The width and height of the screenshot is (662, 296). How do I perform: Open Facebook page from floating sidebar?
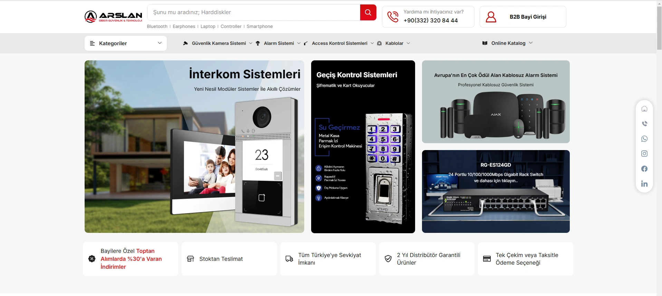click(644, 169)
